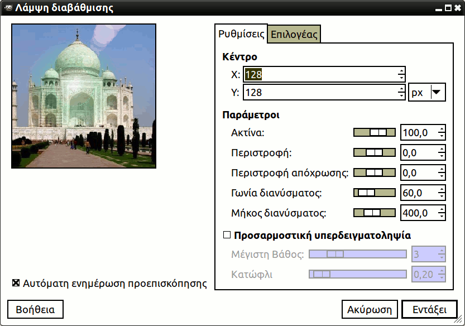Confirm with the Εντάξει button
Screen dimensions: 465x326
click(429, 309)
